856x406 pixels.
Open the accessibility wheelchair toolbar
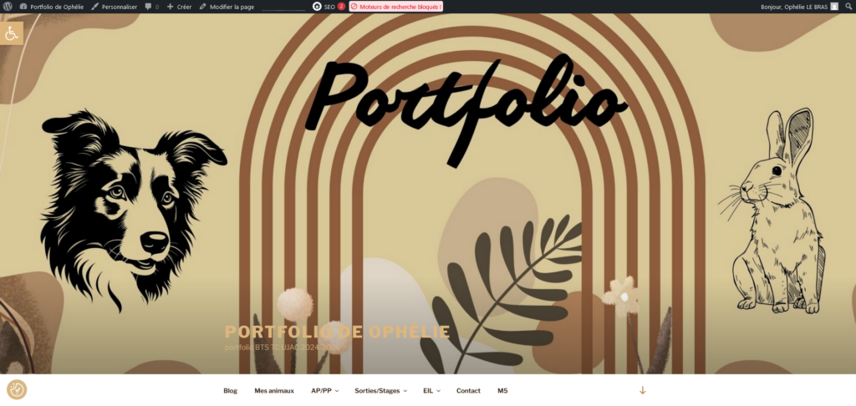point(12,33)
